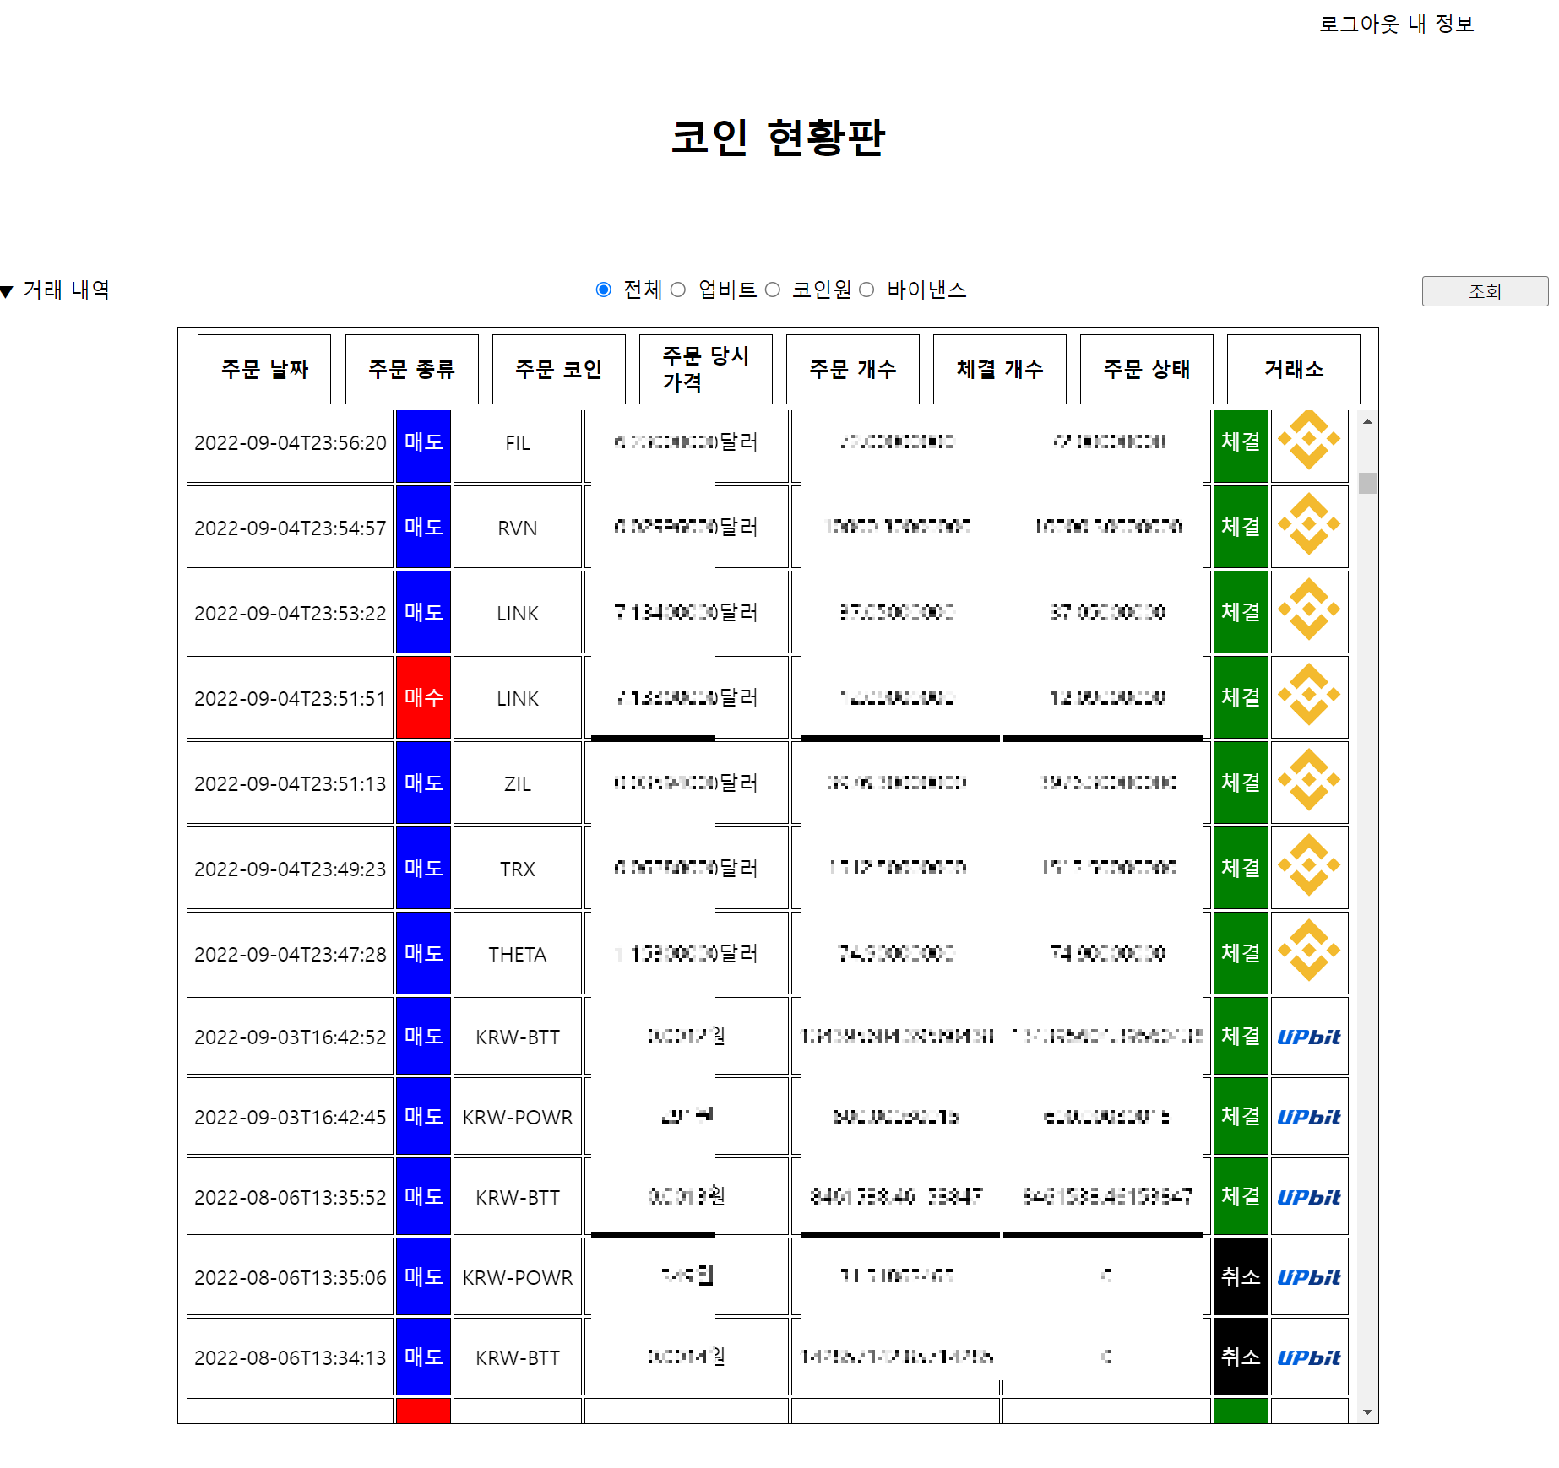Screen dimensions: 1559x1468
Task: Click Binance icon in THETA row
Action: click(1308, 951)
